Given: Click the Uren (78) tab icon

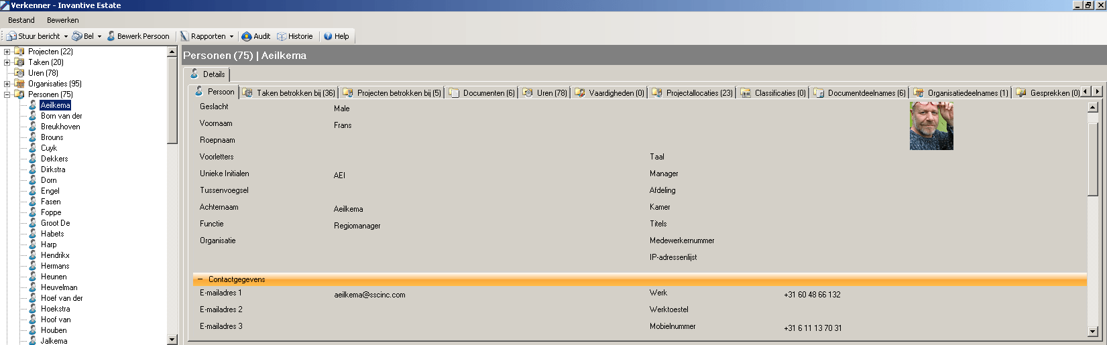Looking at the screenshot, I should point(528,93).
